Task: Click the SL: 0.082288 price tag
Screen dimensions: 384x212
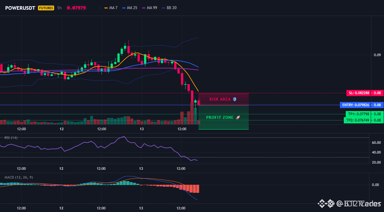Action: point(358,93)
